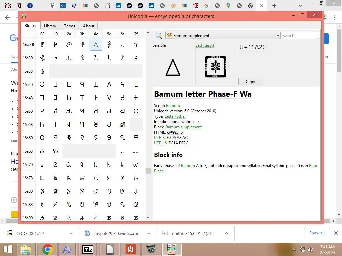
Task: Click the 16a28 row header
Action: tap(28, 44)
